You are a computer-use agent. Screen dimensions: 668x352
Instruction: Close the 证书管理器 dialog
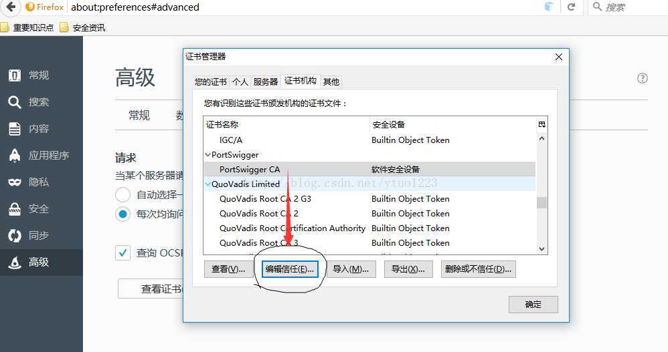click(559, 57)
